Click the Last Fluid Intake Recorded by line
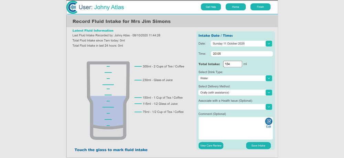Screen dimensions: 344x158 (x=116, y=35)
